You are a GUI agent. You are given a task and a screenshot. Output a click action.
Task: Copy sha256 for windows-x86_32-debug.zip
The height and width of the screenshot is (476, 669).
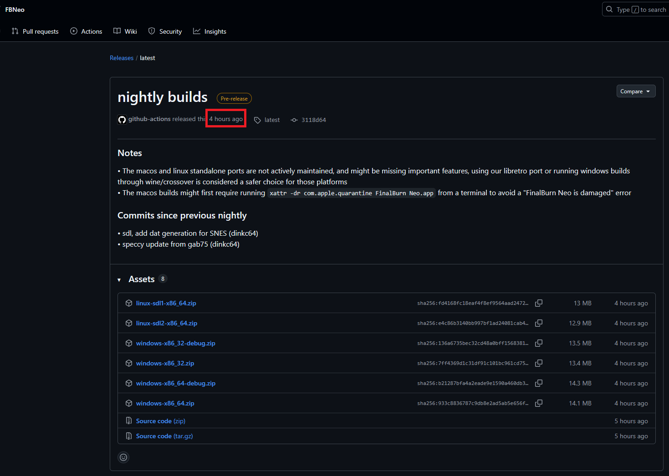click(x=539, y=343)
